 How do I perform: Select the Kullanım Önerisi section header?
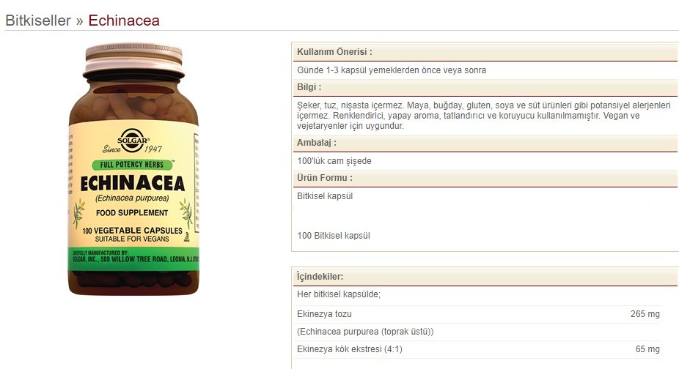[485, 52]
